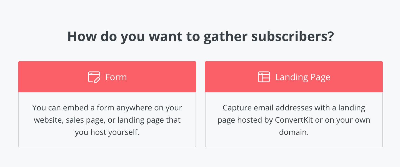Screen dimensions: 400x167
Task: Click the "Form" label text
Action: [116, 77]
